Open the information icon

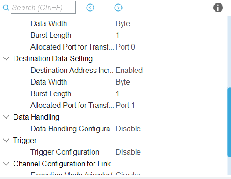(218, 7)
